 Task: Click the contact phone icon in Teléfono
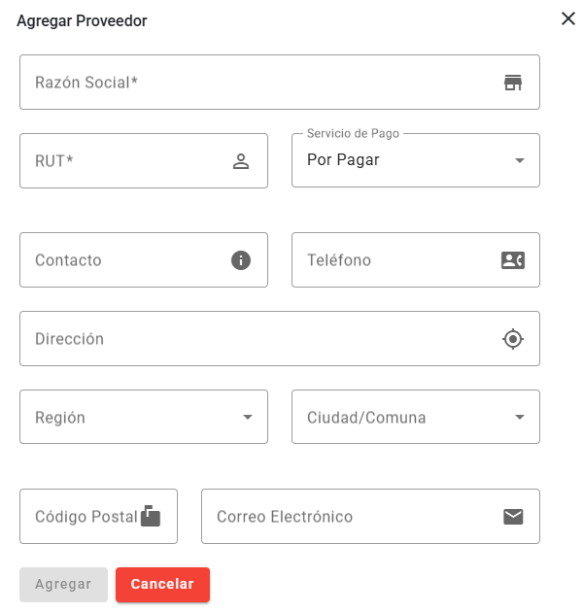click(x=512, y=260)
